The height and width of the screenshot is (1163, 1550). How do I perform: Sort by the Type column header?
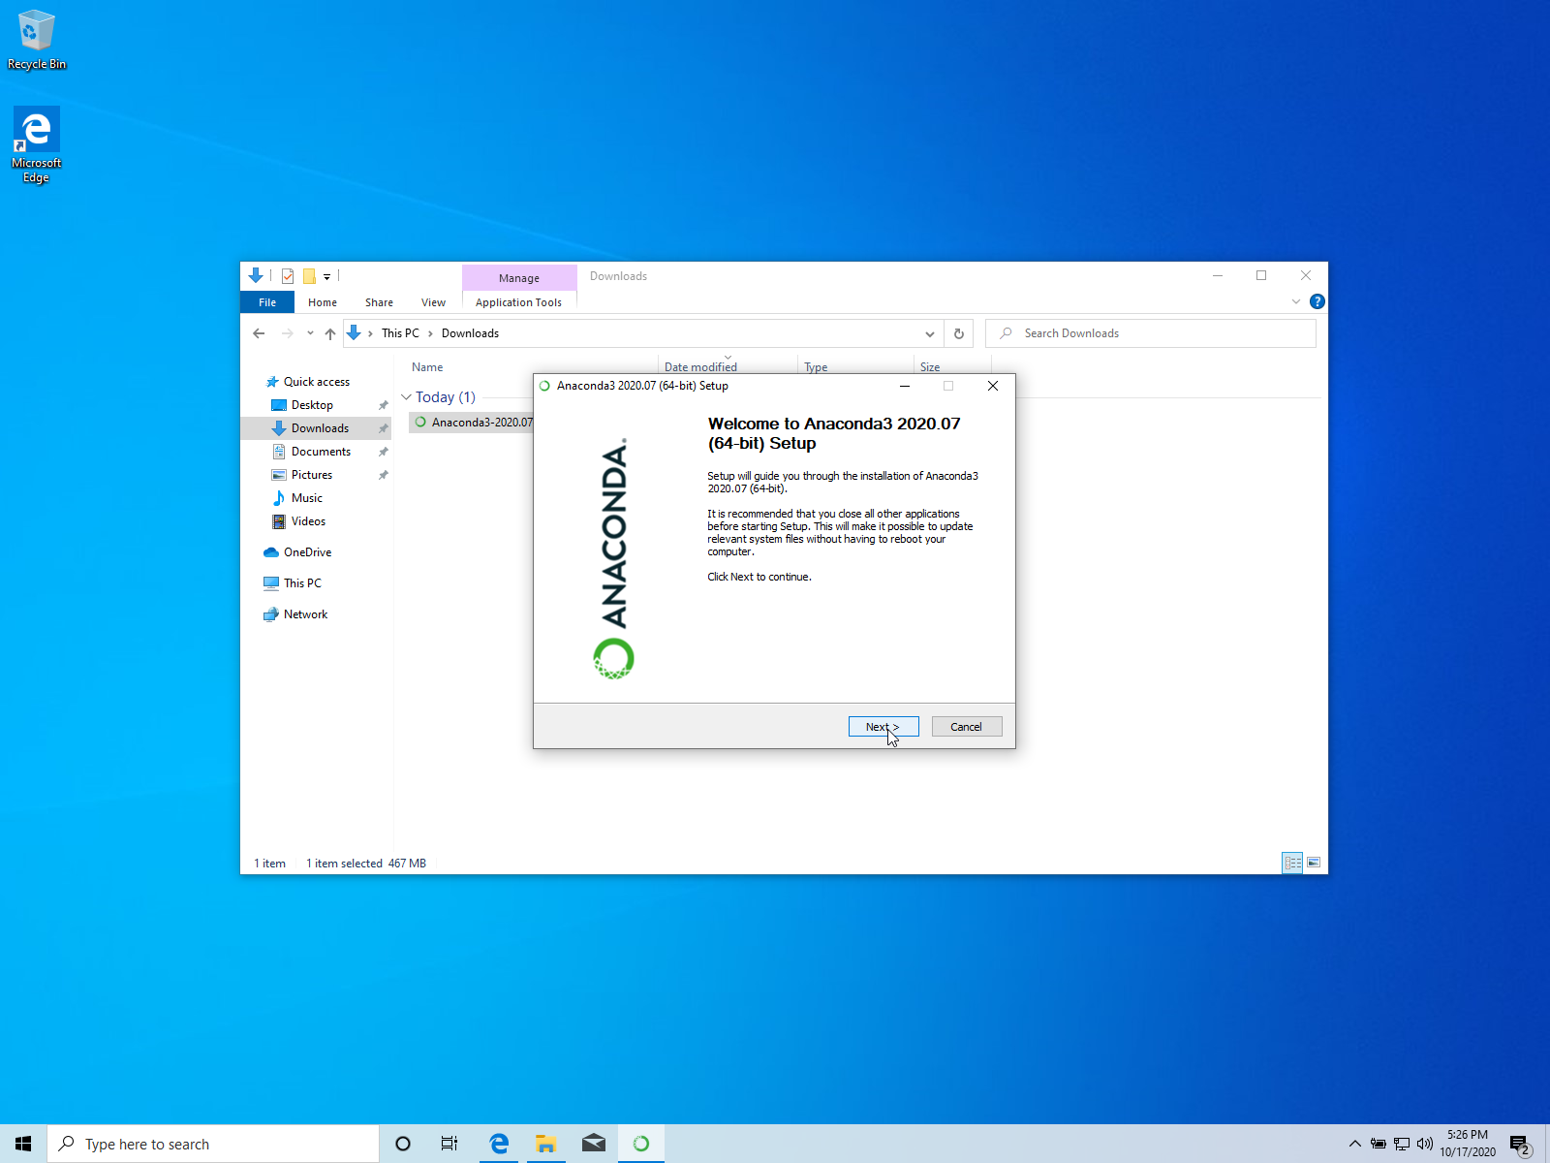(x=816, y=367)
